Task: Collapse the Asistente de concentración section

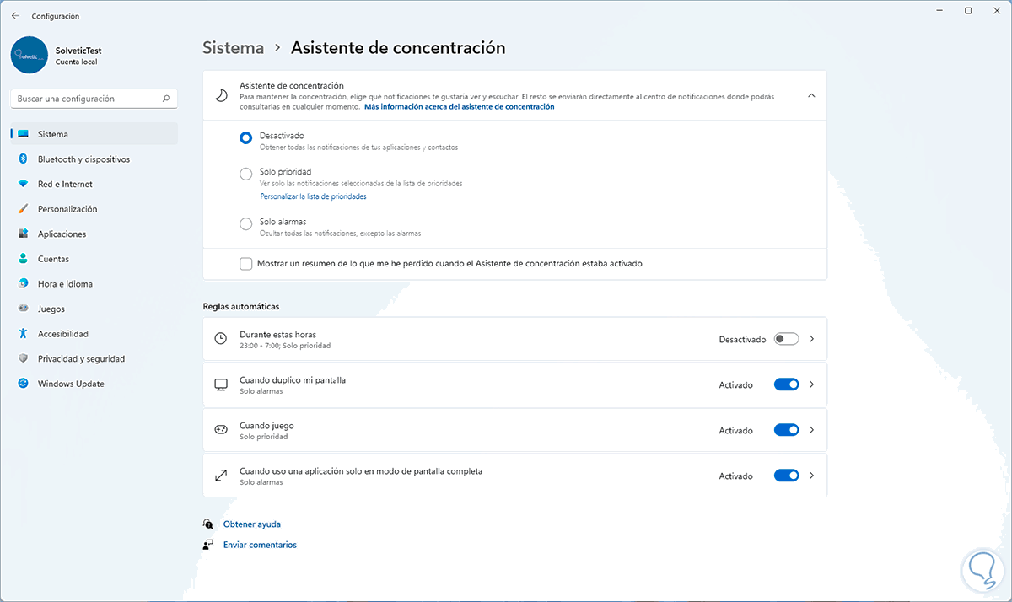Action: click(x=811, y=96)
